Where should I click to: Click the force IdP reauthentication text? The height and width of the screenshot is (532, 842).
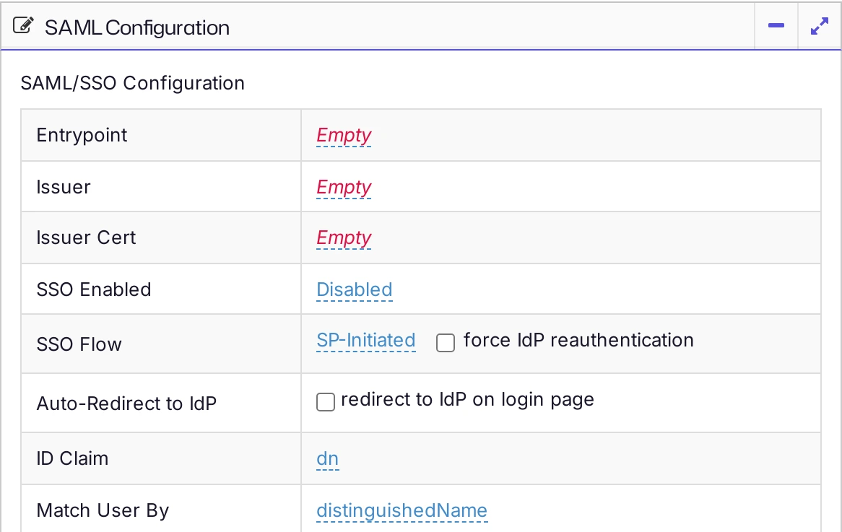(x=578, y=341)
